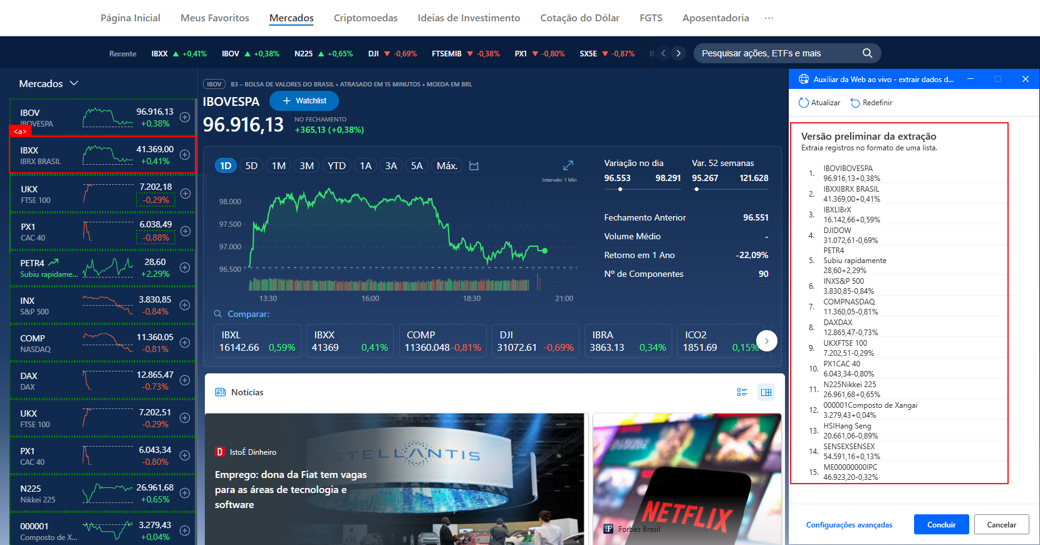Open the Criptomoedas tab
This screenshot has height=545, width=1040.
click(x=366, y=18)
